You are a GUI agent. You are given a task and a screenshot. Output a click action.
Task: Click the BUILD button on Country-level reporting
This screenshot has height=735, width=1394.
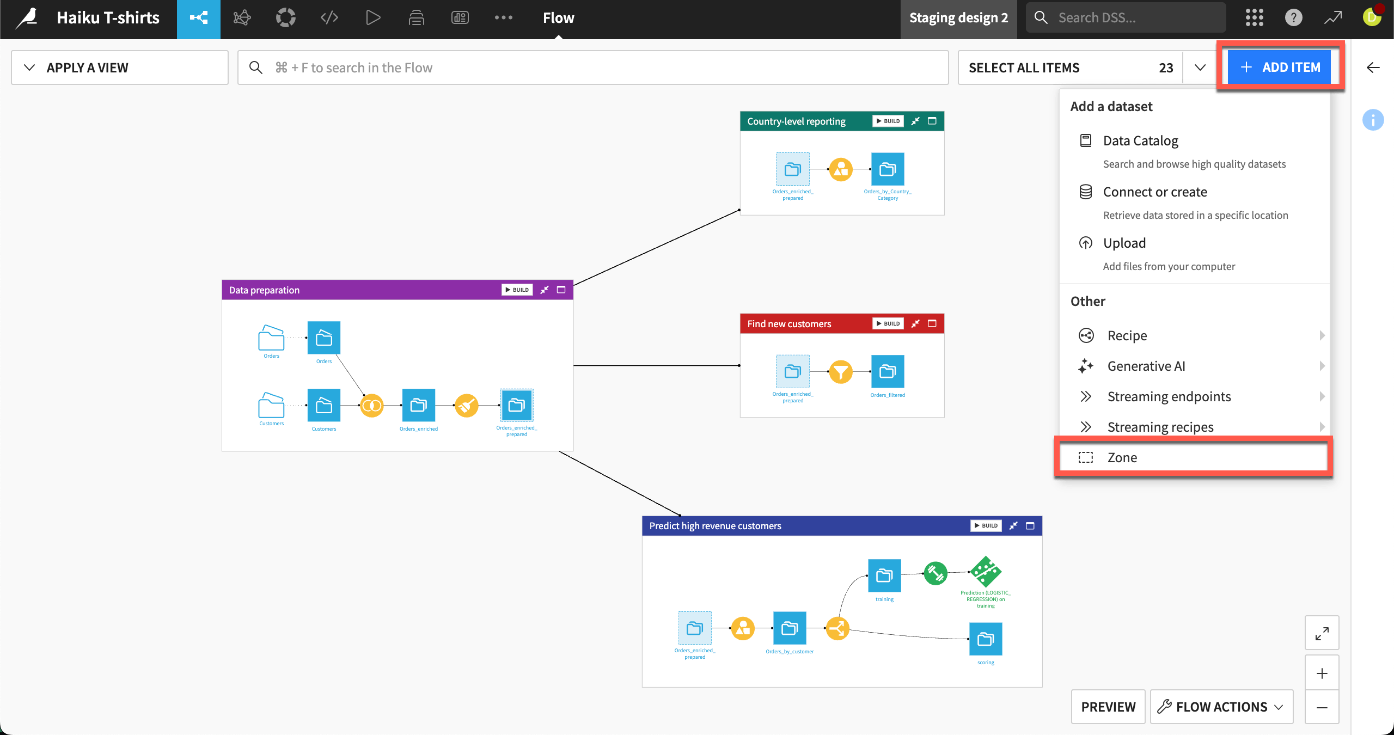coord(887,121)
